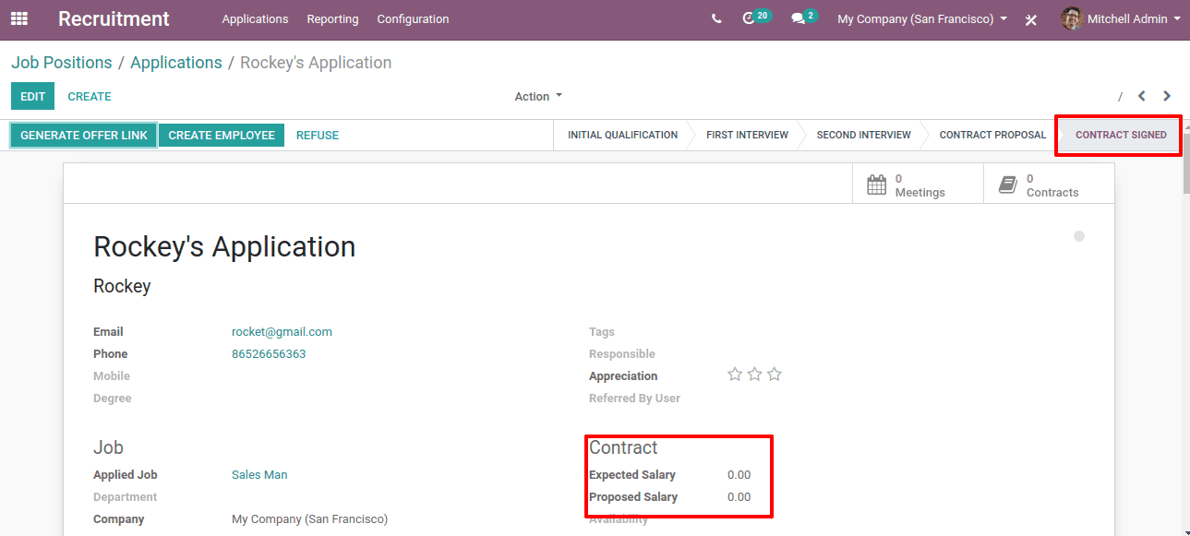The width and height of the screenshot is (1190, 536).
Task: Click the Meetings calendar icon
Action: 877,185
